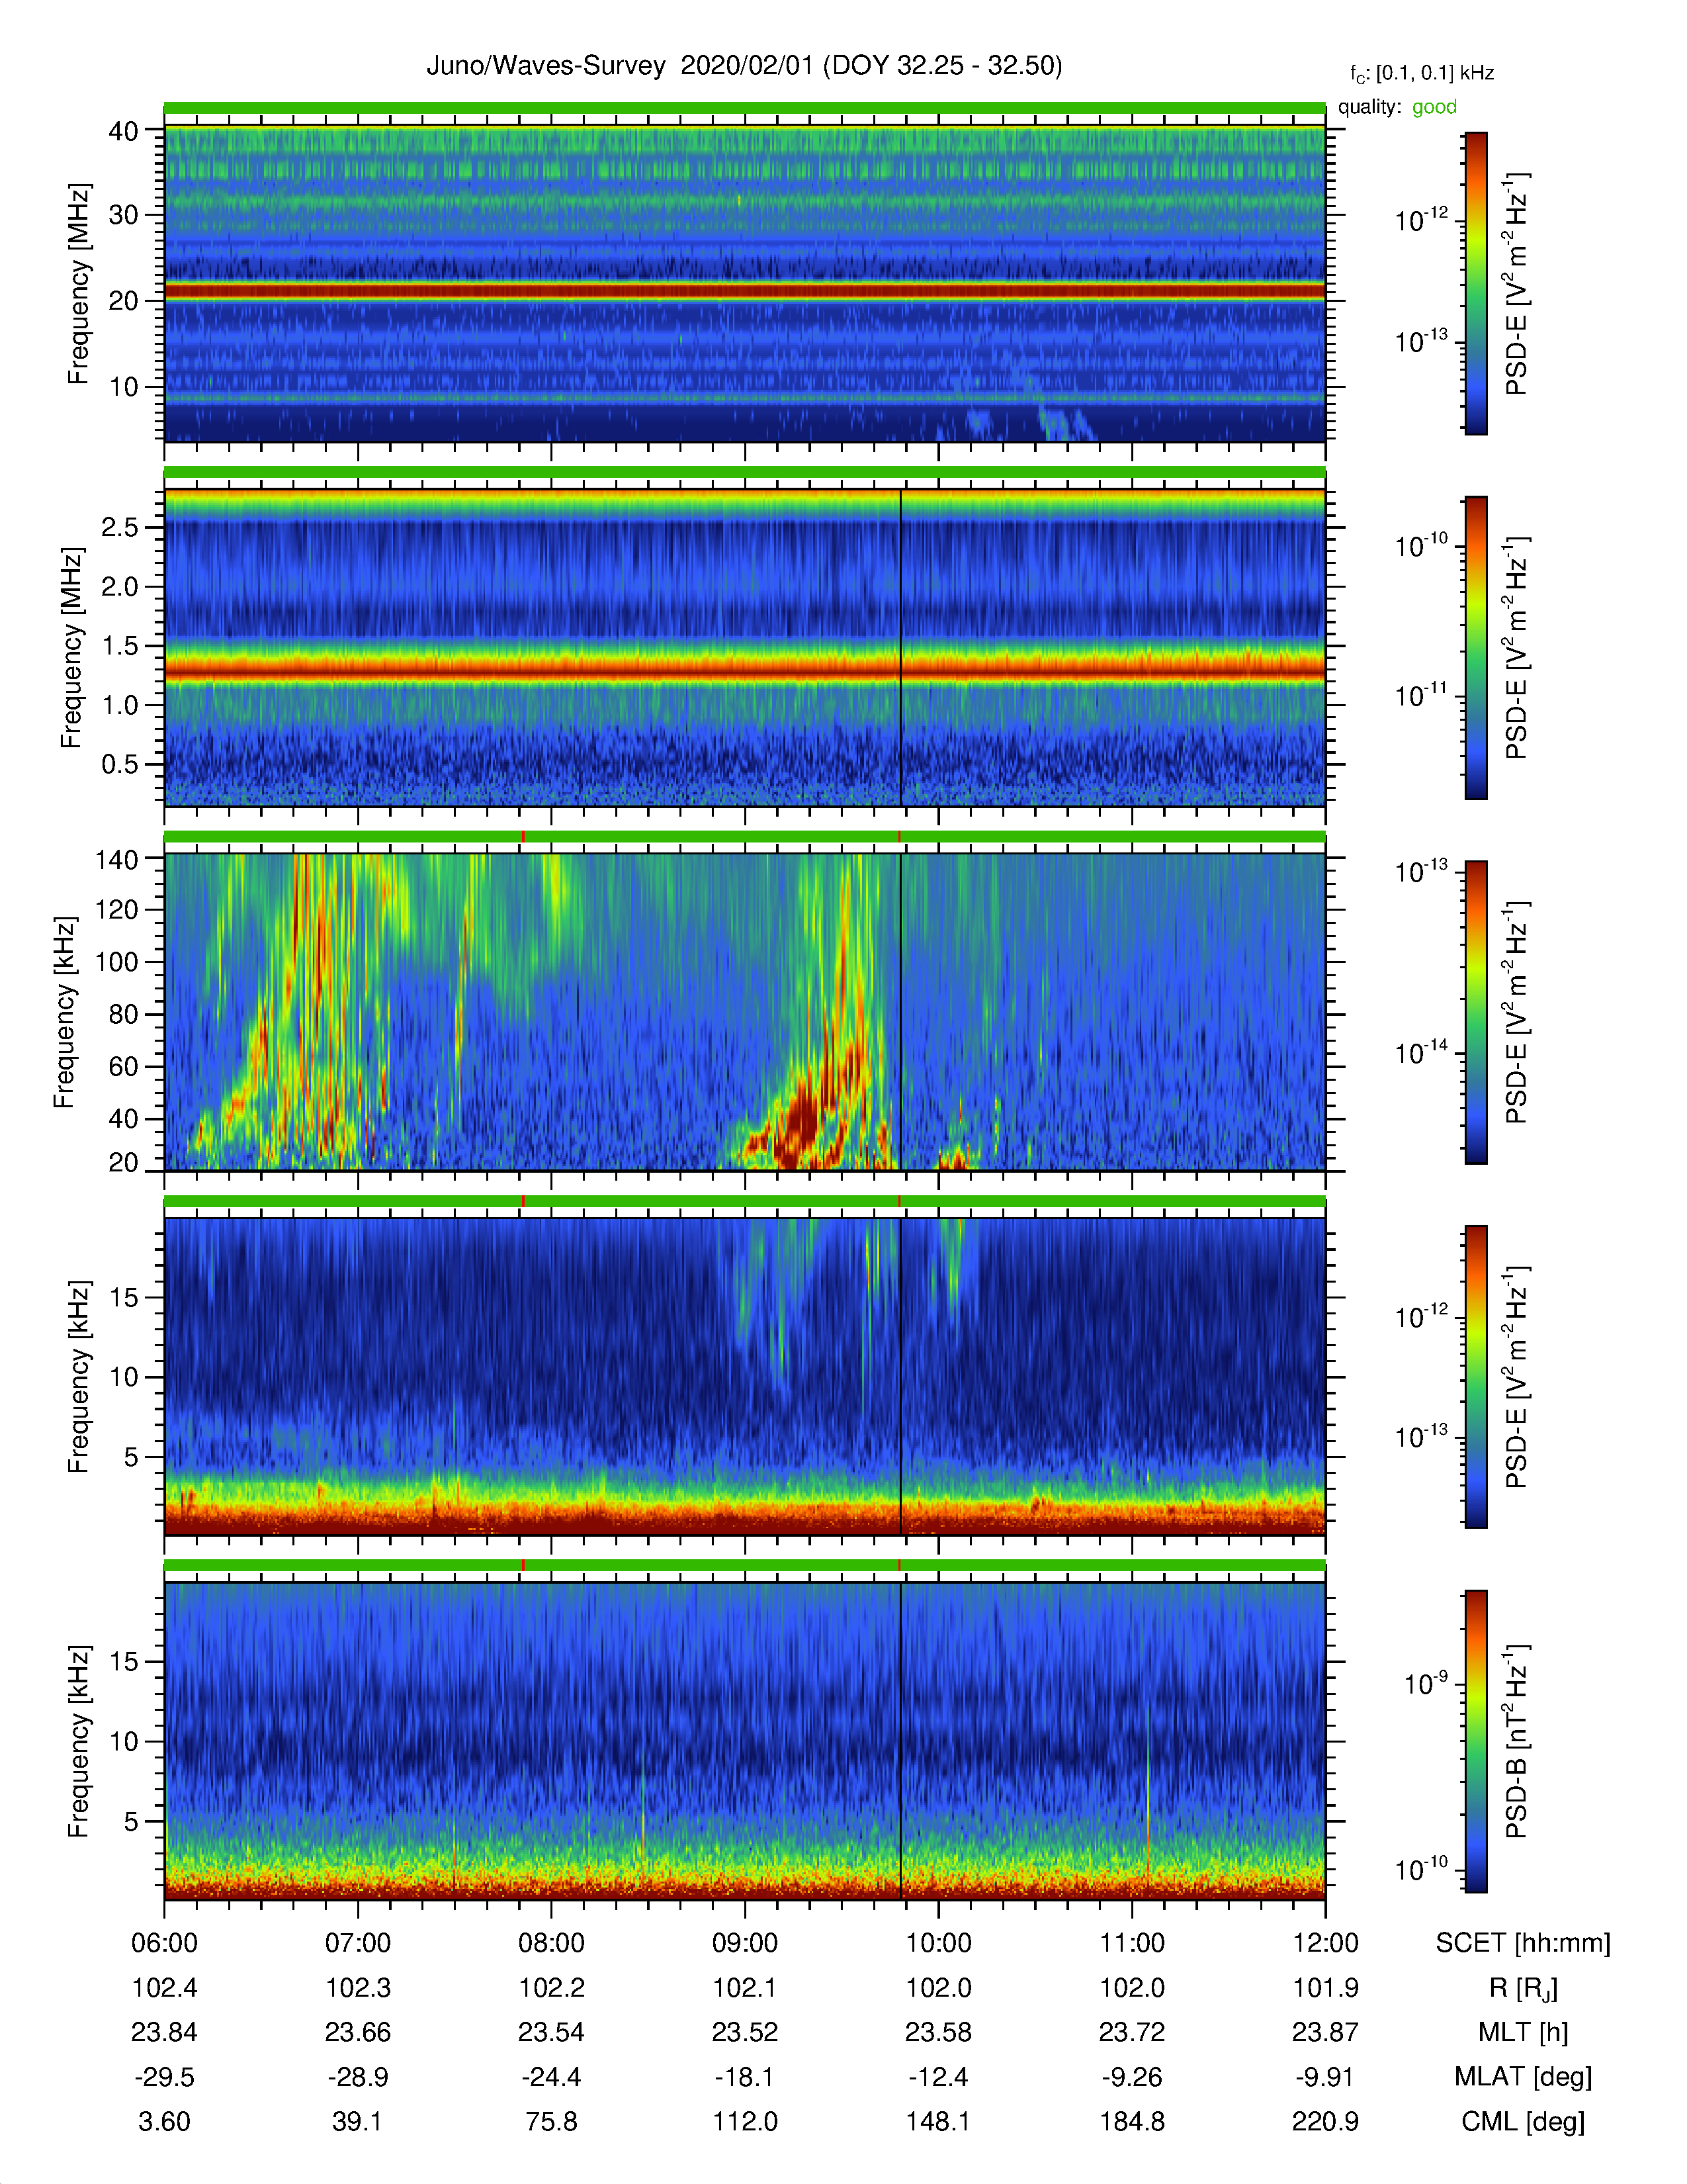Click the green 'good' quality label

pos(1434,107)
